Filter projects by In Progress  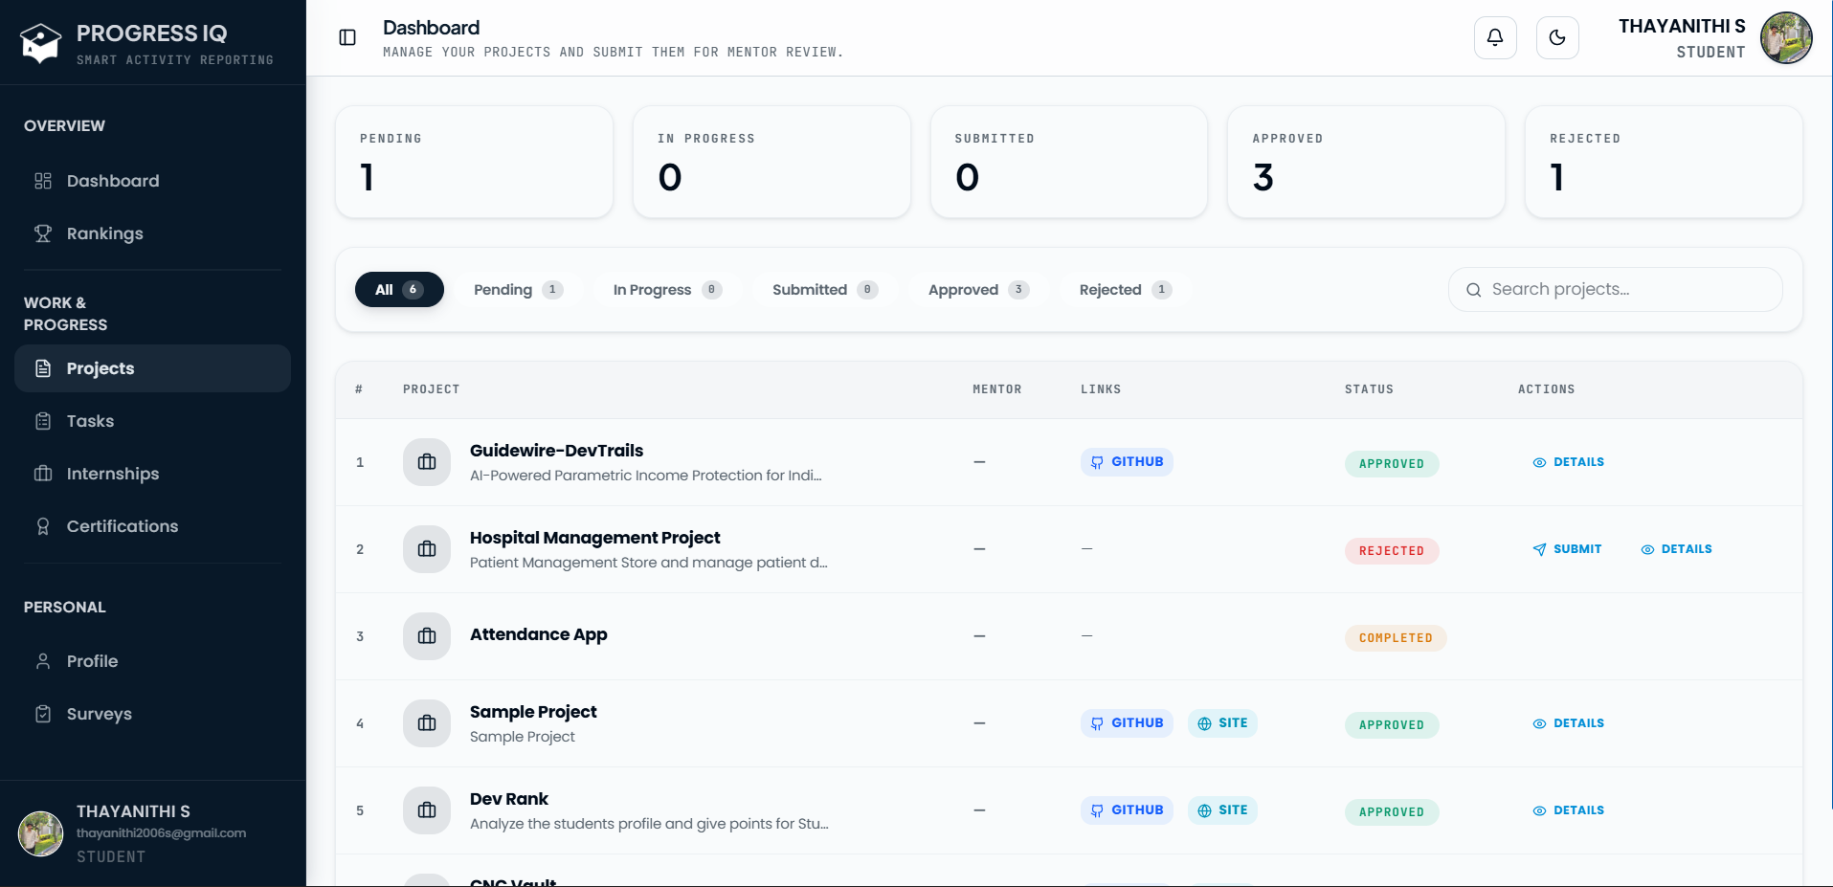(x=667, y=290)
